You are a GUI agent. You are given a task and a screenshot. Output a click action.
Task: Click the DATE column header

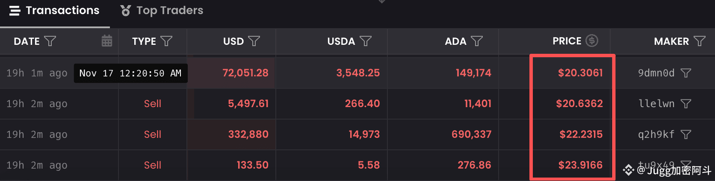pos(27,41)
